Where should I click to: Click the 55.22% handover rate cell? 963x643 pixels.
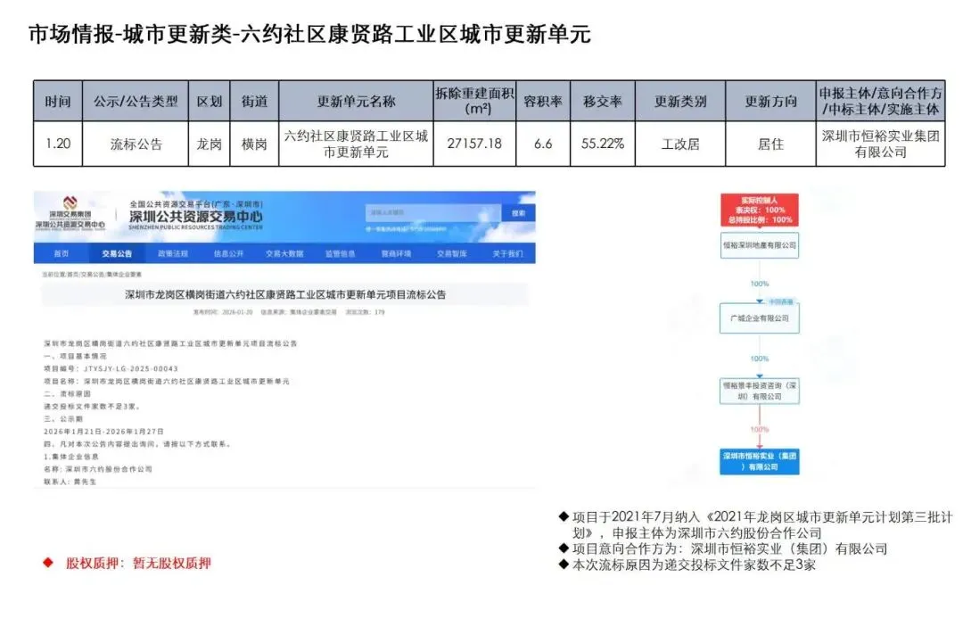(603, 144)
